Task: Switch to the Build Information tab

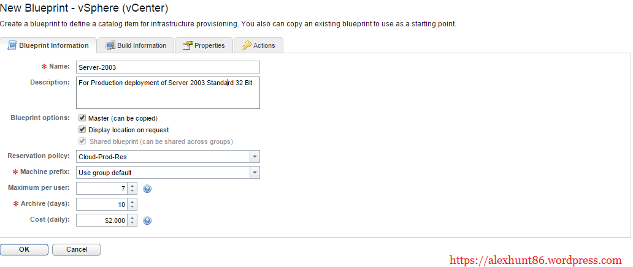Action: click(141, 45)
